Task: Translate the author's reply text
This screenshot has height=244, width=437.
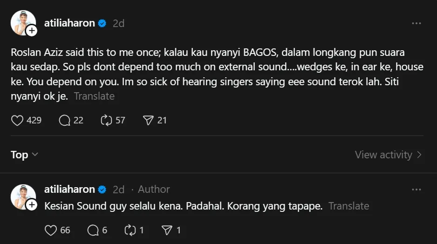Action: pyautogui.click(x=348, y=206)
